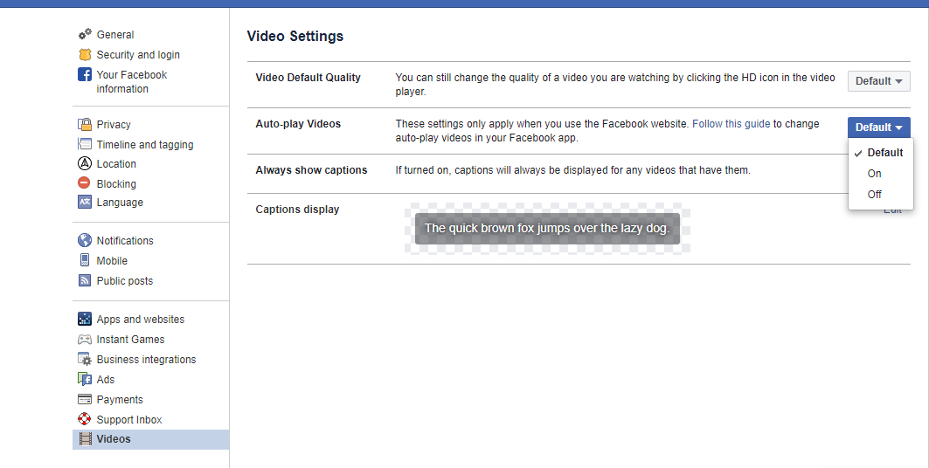
Task: Click the Privacy lock icon
Action: (85, 124)
